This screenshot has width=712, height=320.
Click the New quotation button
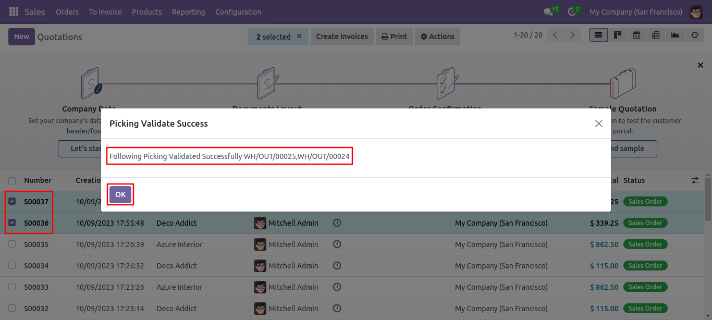pyautogui.click(x=21, y=36)
